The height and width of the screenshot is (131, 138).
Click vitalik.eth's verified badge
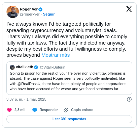click(36, 67)
